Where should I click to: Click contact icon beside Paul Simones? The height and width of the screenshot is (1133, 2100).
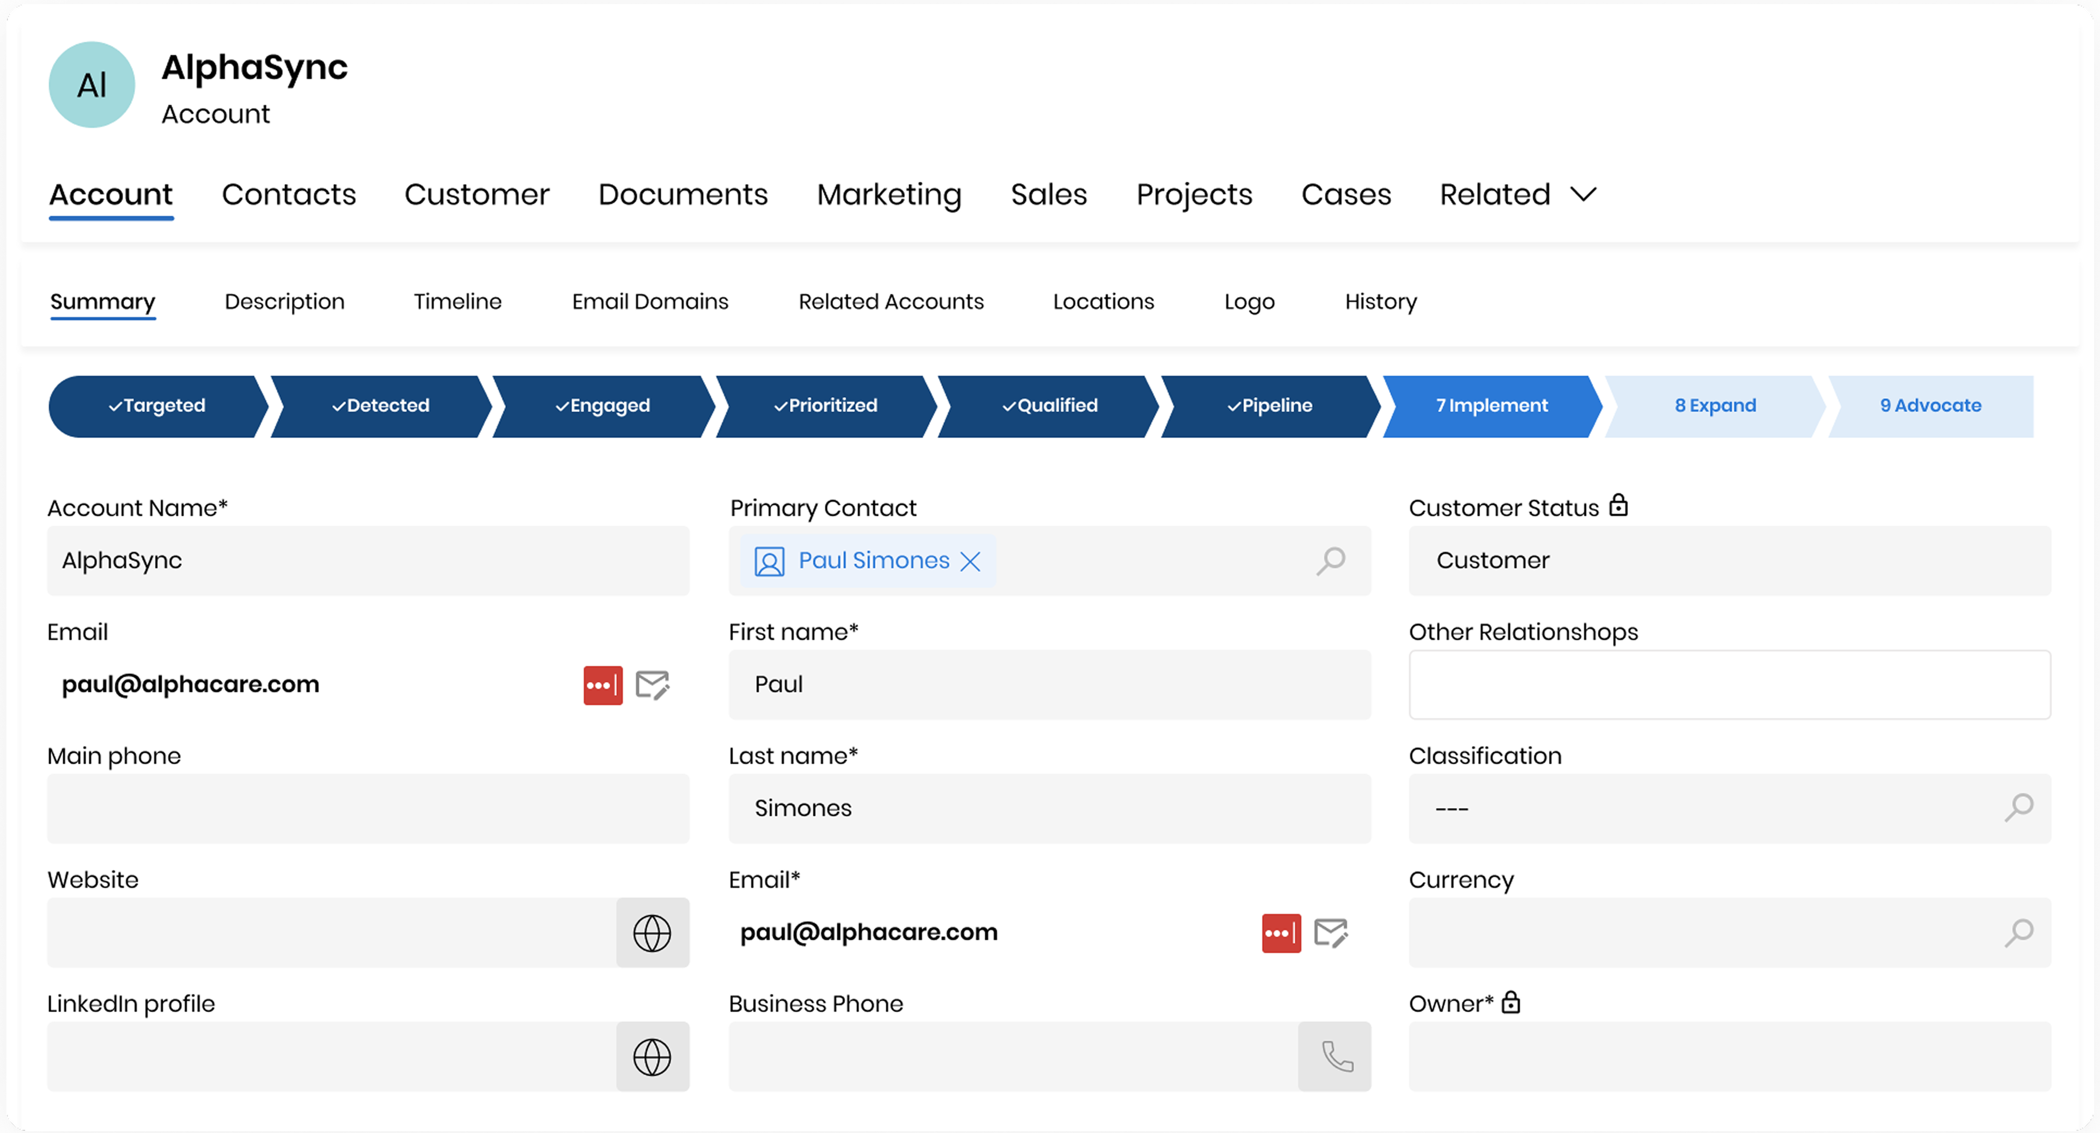point(769,562)
